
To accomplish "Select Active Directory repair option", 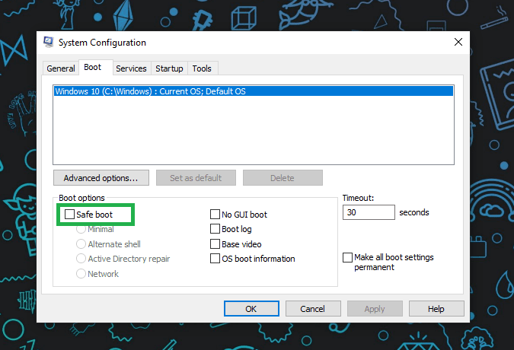I will click(81, 259).
